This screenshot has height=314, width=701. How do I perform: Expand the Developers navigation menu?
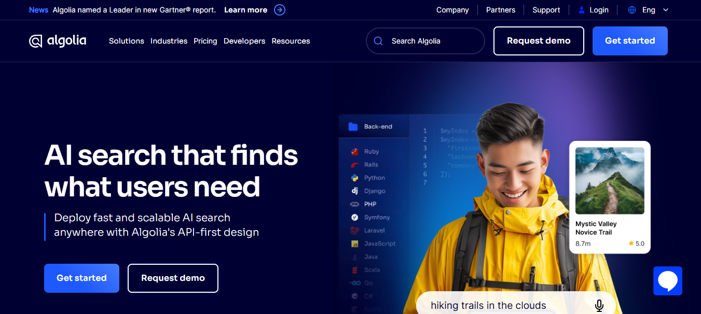coord(244,41)
